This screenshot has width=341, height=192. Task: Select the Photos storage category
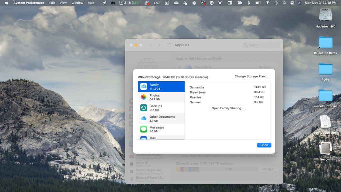161,97
